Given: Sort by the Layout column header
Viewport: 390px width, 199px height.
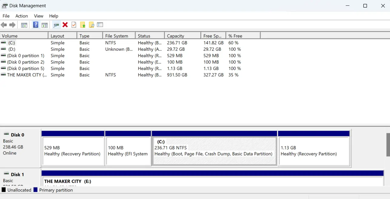Looking at the screenshot, I should tap(62, 36).
